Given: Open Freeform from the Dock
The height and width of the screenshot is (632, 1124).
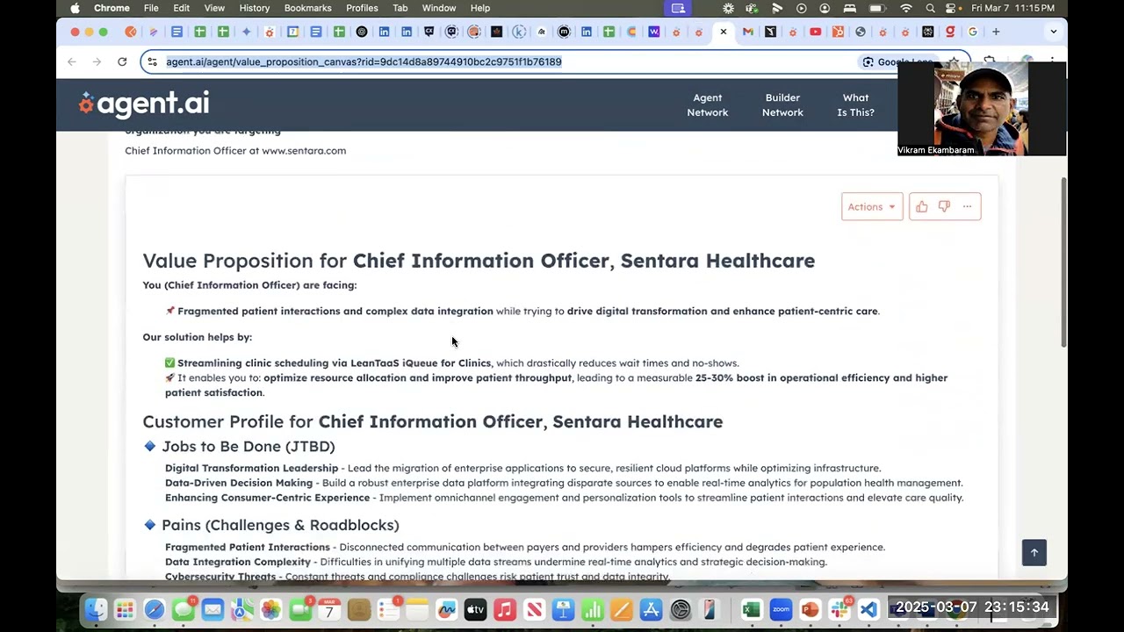Looking at the screenshot, I should click(446, 609).
